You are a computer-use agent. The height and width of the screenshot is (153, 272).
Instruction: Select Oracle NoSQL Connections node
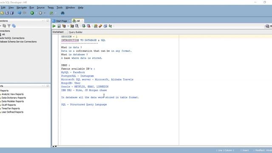[x=12, y=38]
